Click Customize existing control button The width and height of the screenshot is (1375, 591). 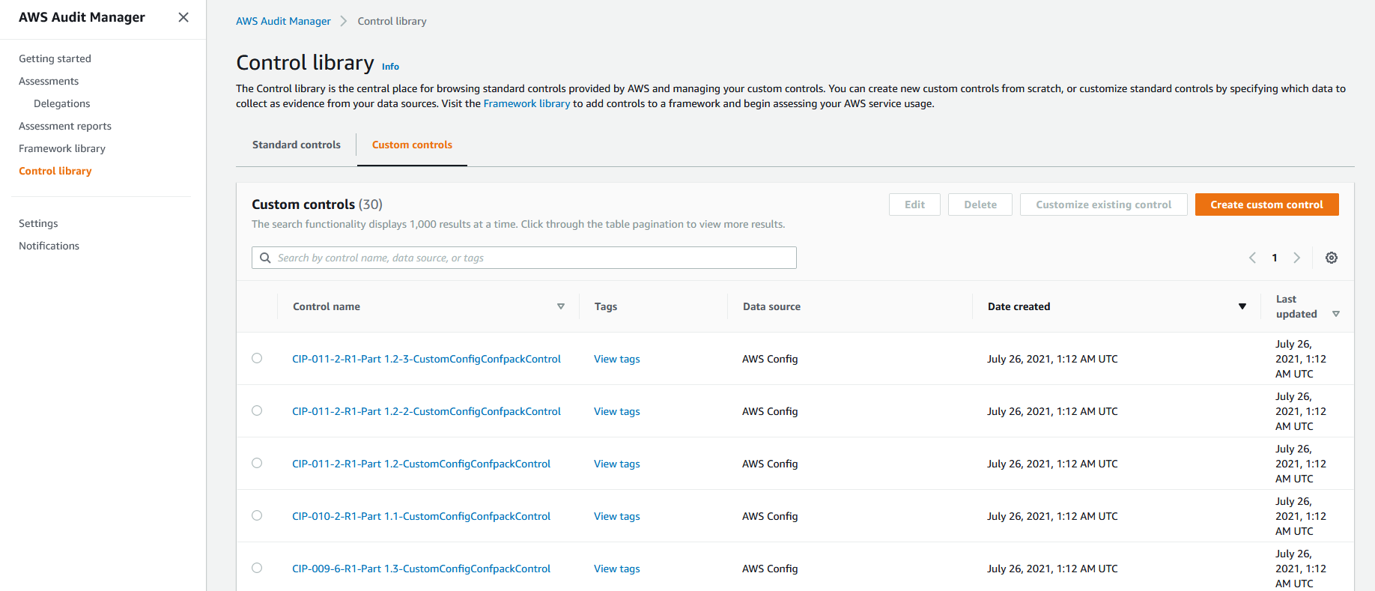pos(1103,204)
